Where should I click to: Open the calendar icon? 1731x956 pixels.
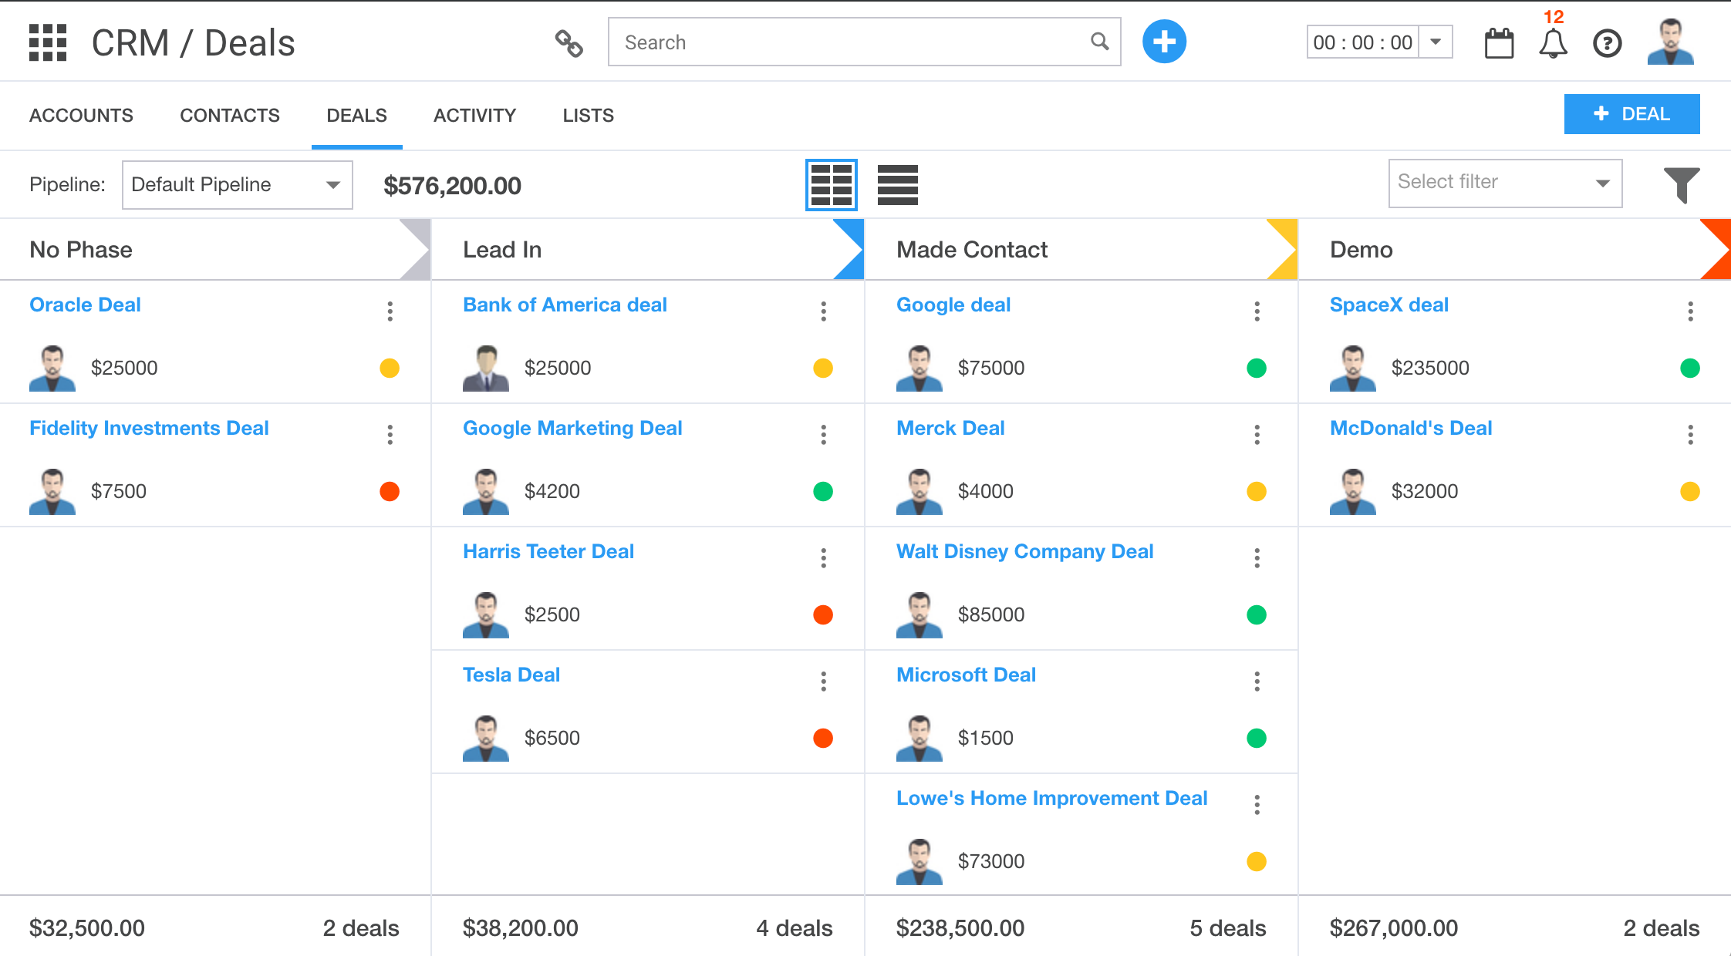click(1499, 43)
